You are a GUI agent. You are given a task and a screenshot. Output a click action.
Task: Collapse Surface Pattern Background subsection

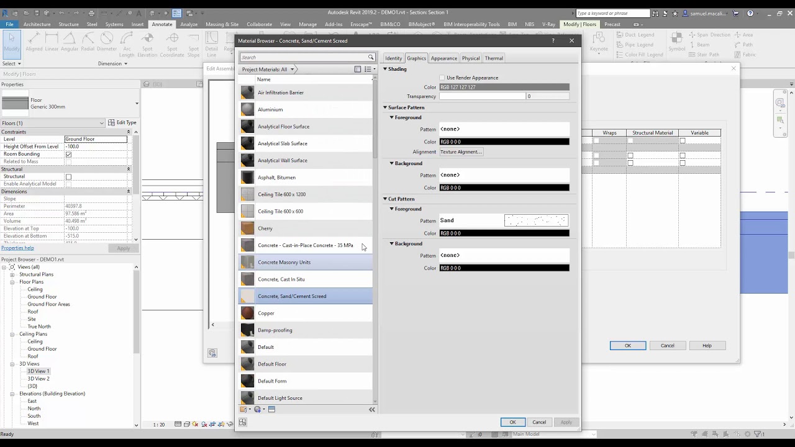point(392,163)
